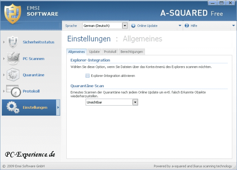Open the Sprache language dropdown
Screen dimensions: 237x170
click(x=125, y=26)
